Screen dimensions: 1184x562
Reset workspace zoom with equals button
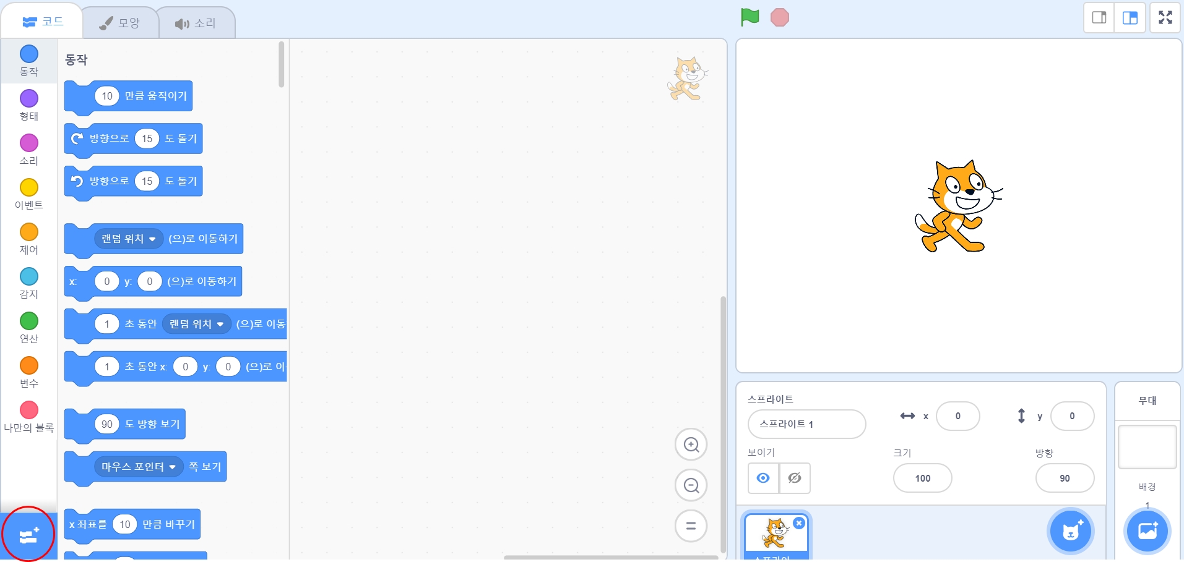click(x=691, y=526)
